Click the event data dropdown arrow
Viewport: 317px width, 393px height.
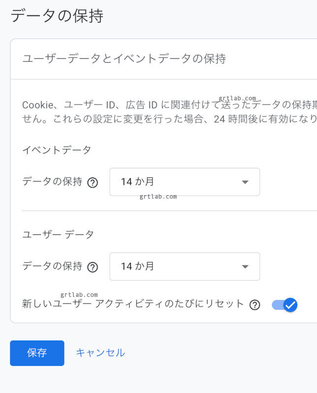[x=245, y=182]
